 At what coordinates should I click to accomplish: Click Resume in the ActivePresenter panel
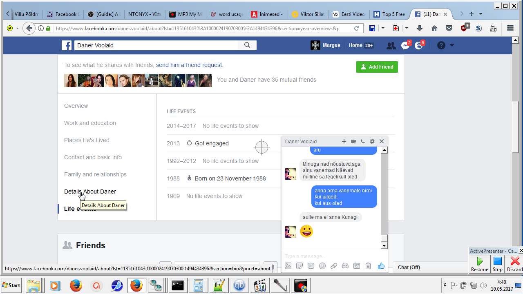(480, 264)
